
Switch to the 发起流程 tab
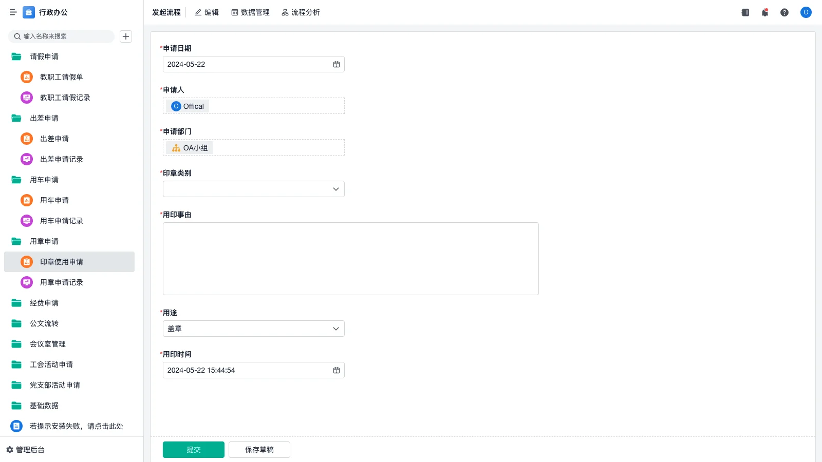166,12
